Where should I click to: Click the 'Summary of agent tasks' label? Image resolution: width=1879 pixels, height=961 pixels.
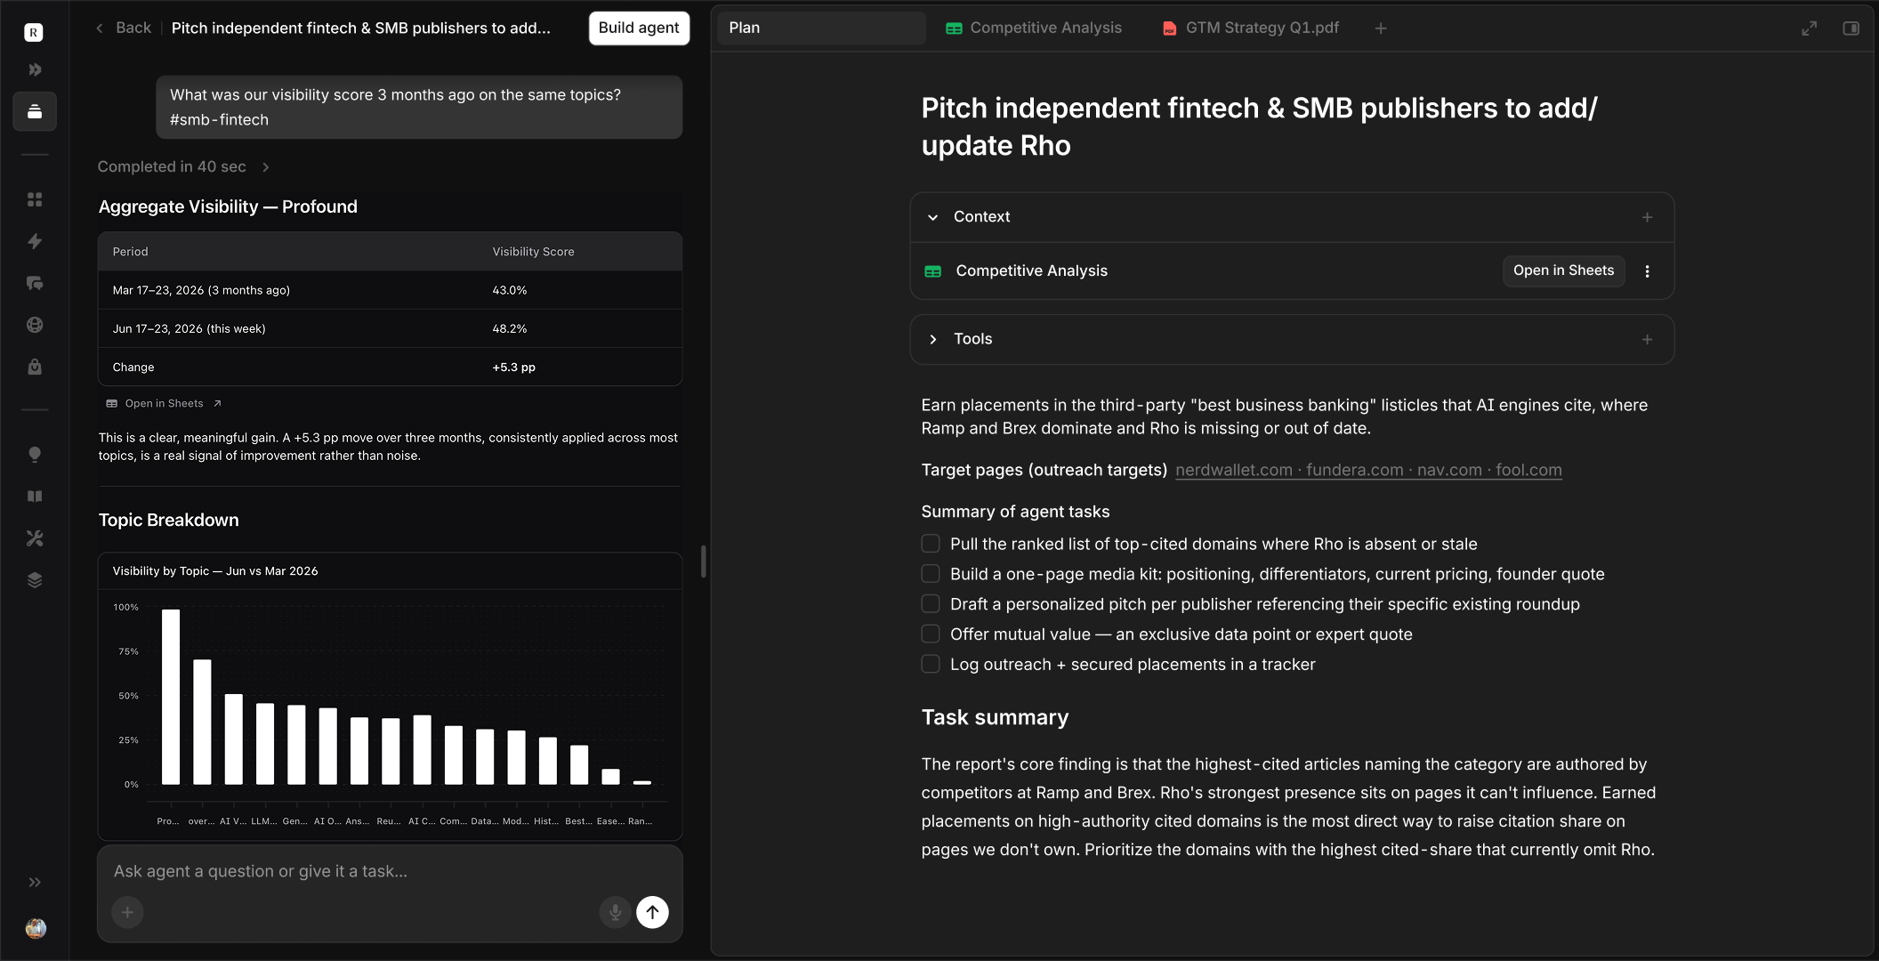(x=1015, y=512)
